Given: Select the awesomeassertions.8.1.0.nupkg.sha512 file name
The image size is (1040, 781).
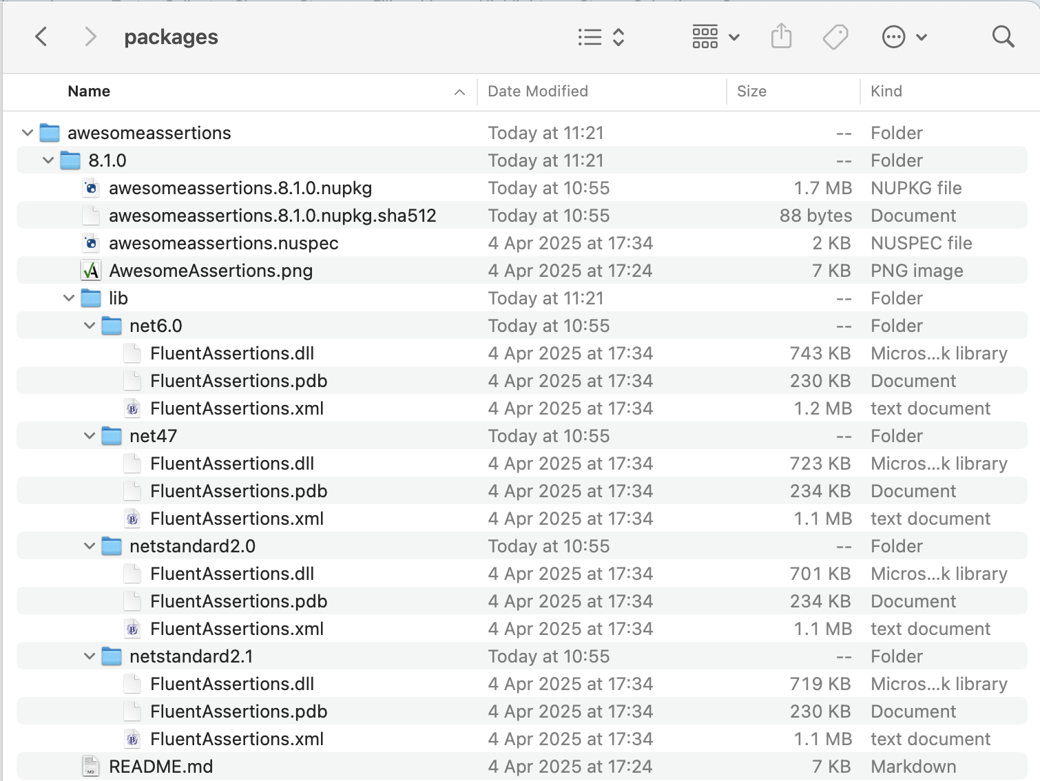Looking at the screenshot, I should [272, 215].
